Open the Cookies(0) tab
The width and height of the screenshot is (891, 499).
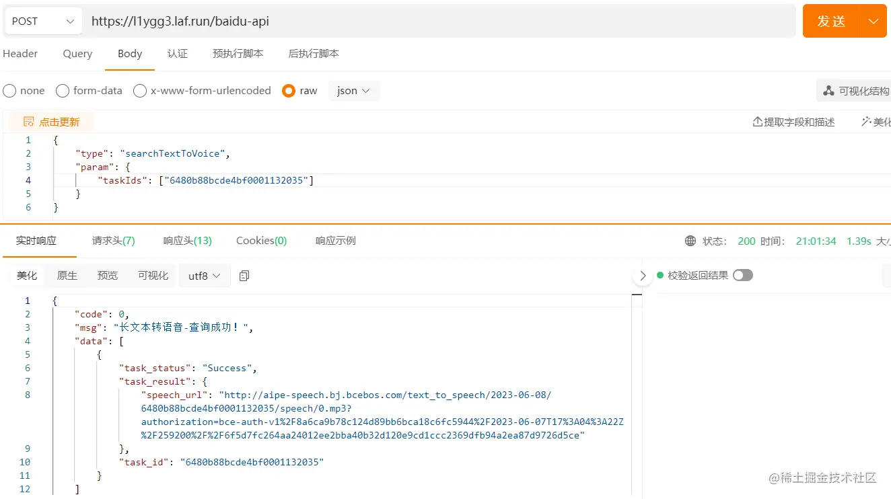point(262,241)
